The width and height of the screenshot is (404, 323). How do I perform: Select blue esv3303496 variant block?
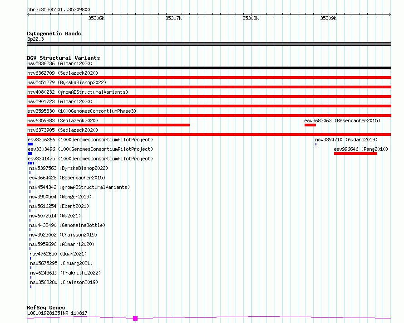click(30, 154)
